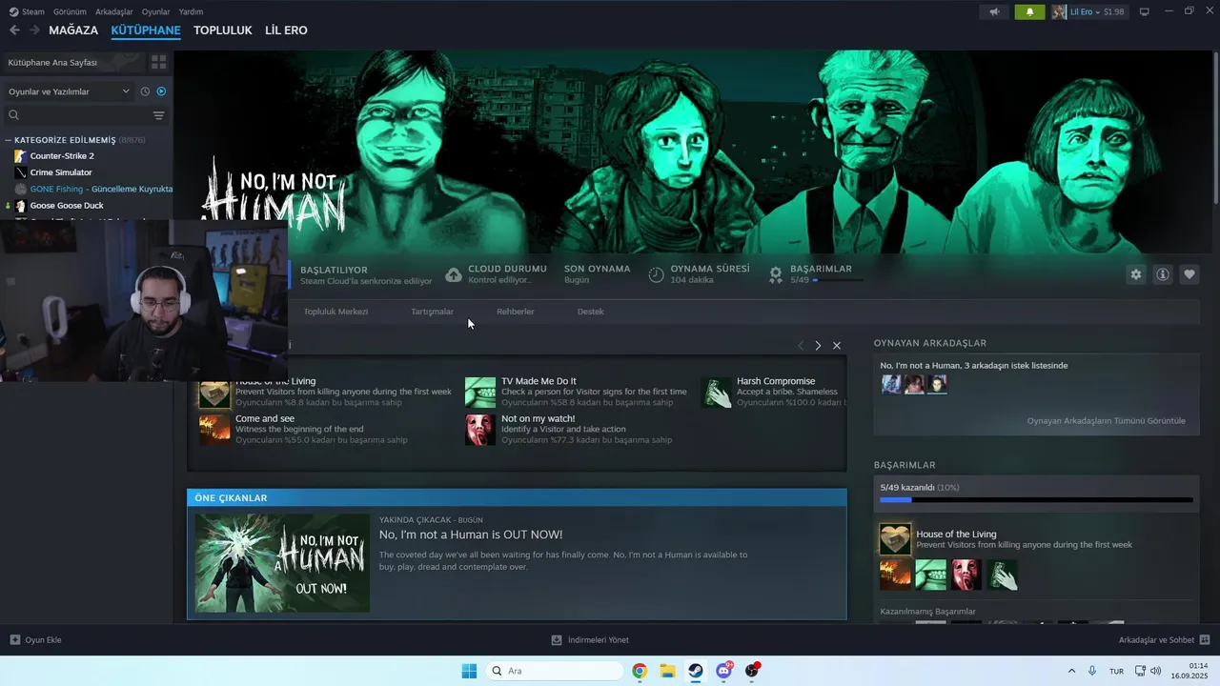
Task: Open second wishlisting friend's avatar
Action: click(x=914, y=384)
